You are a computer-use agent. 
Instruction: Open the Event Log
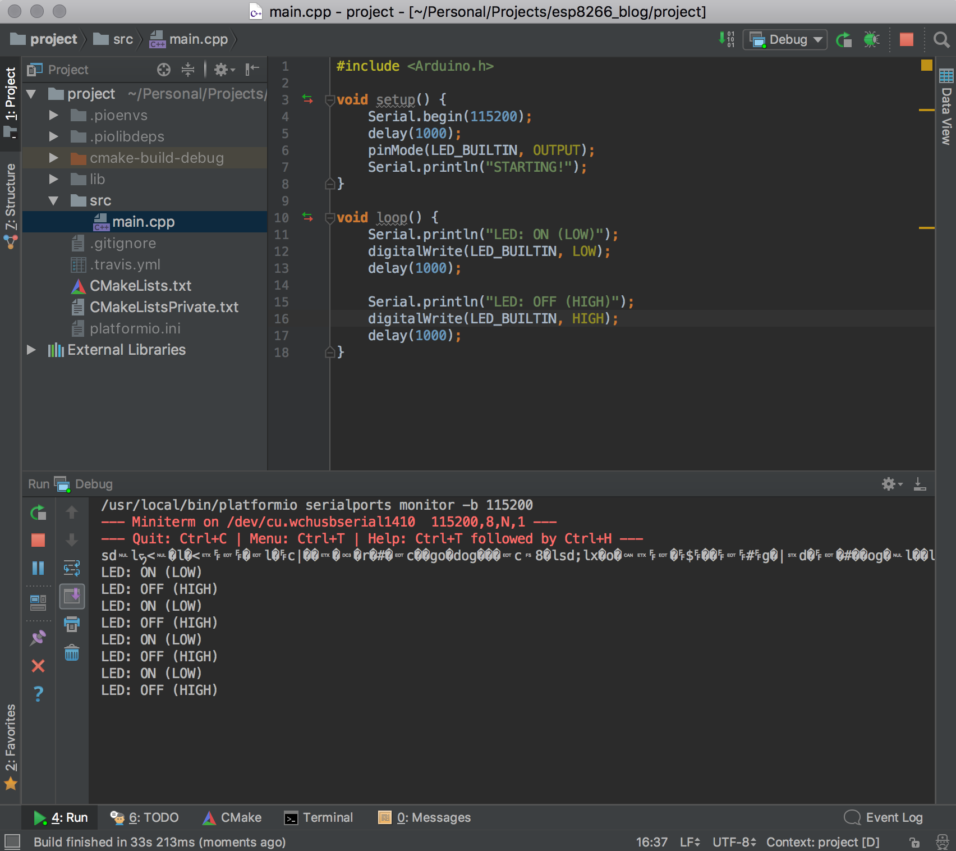pyautogui.click(x=883, y=817)
